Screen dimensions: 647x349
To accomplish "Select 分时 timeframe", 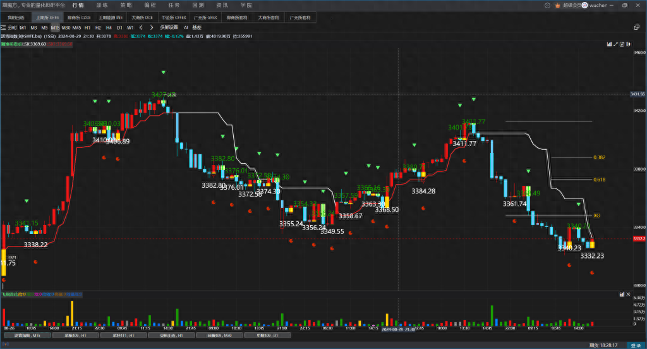I will 13,28.
